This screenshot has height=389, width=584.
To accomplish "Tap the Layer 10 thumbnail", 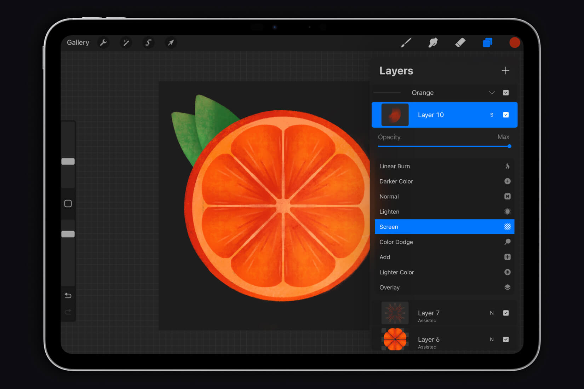I will coord(395,115).
